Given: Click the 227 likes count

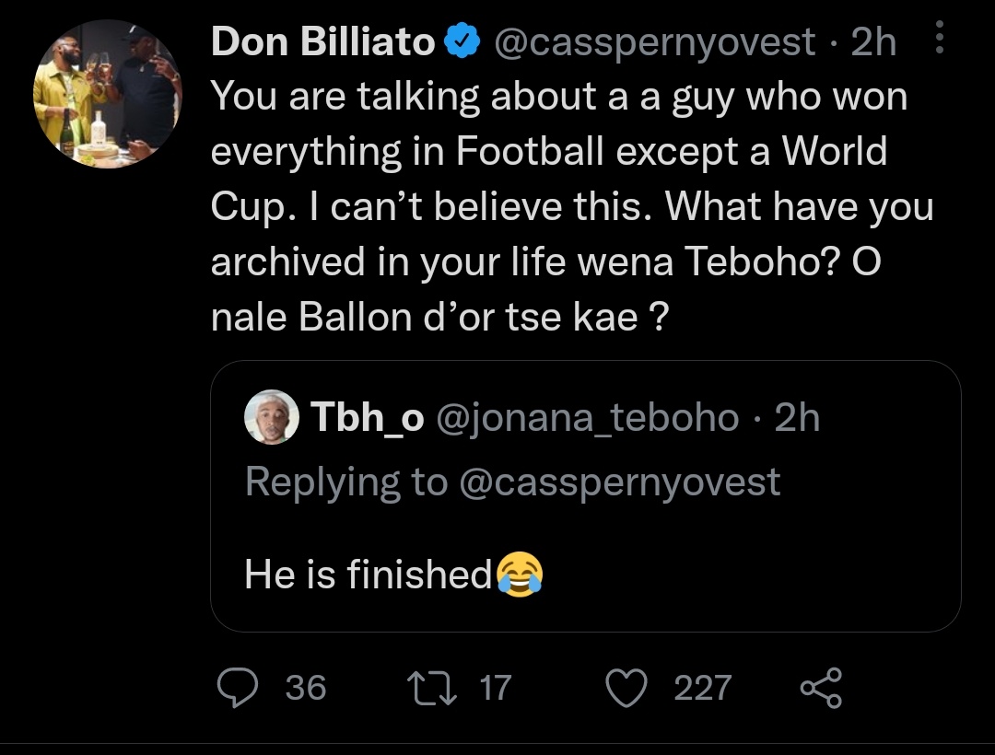Looking at the screenshot, I should pos(703,688).
